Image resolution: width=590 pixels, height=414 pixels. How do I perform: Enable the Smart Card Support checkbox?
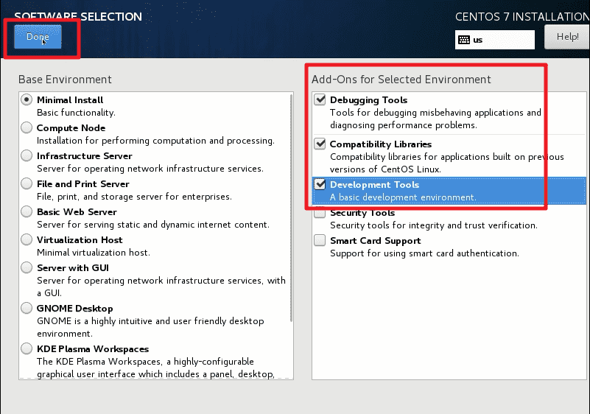320,240
